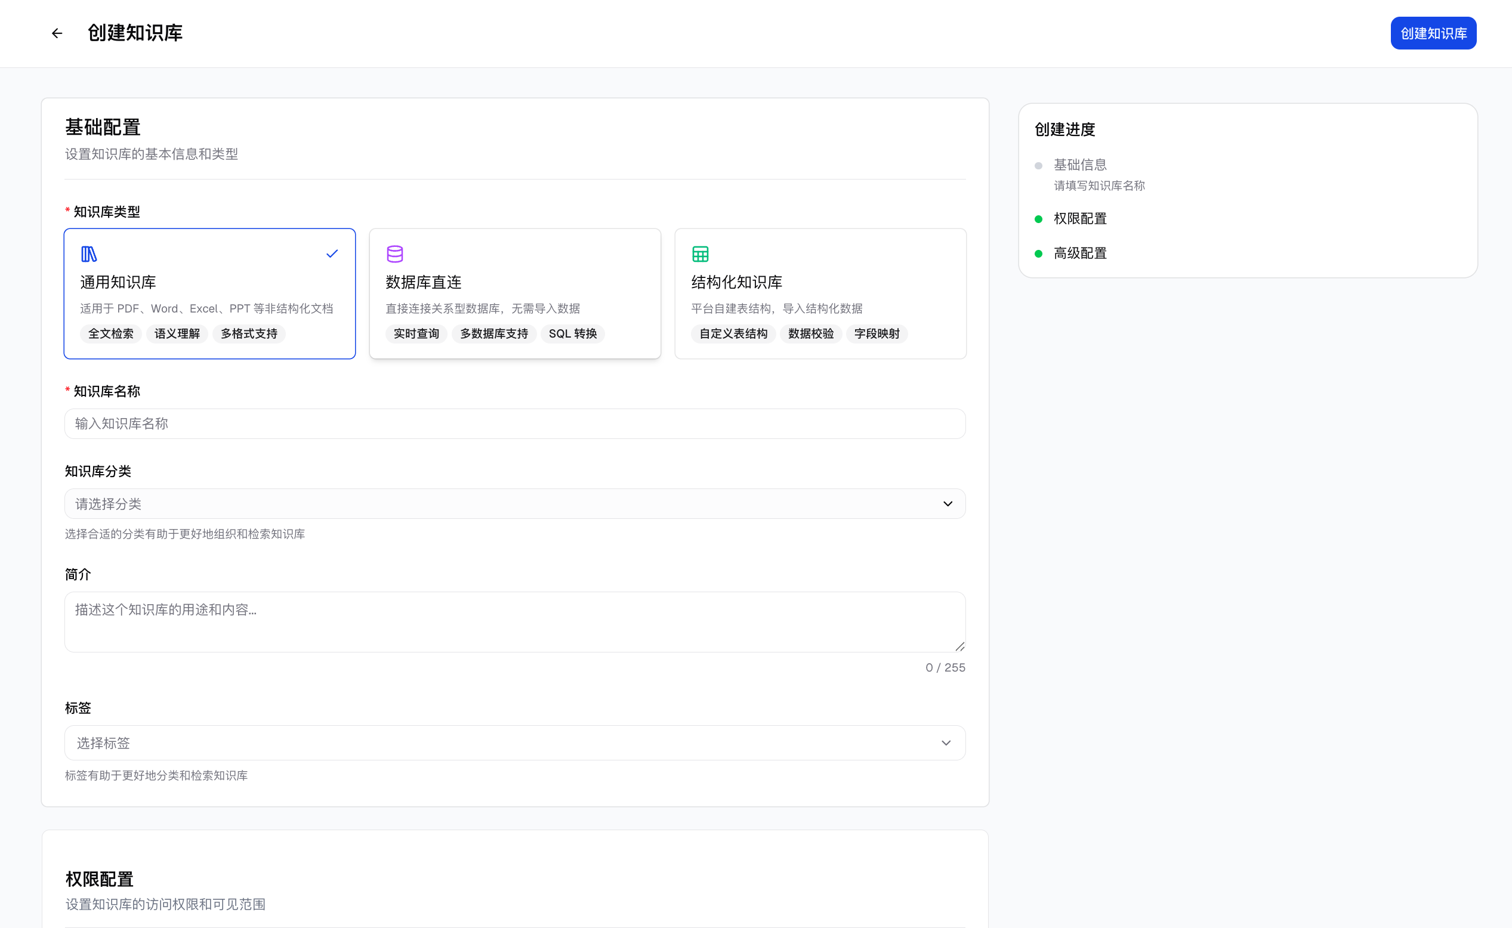The width and height of the screenshot is (1512, 928).
Task: Click the green dot beside 高级配置
Action: [x=1038, y=253]
